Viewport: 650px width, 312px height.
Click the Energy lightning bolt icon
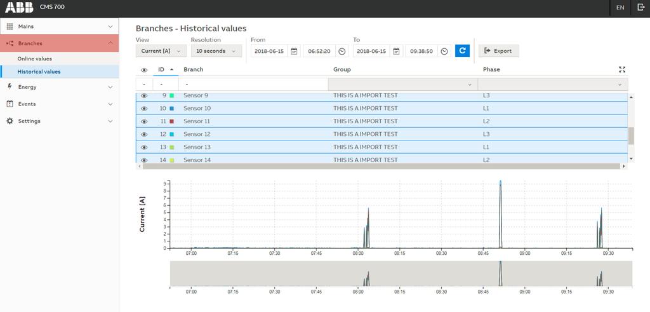point(10,86)
